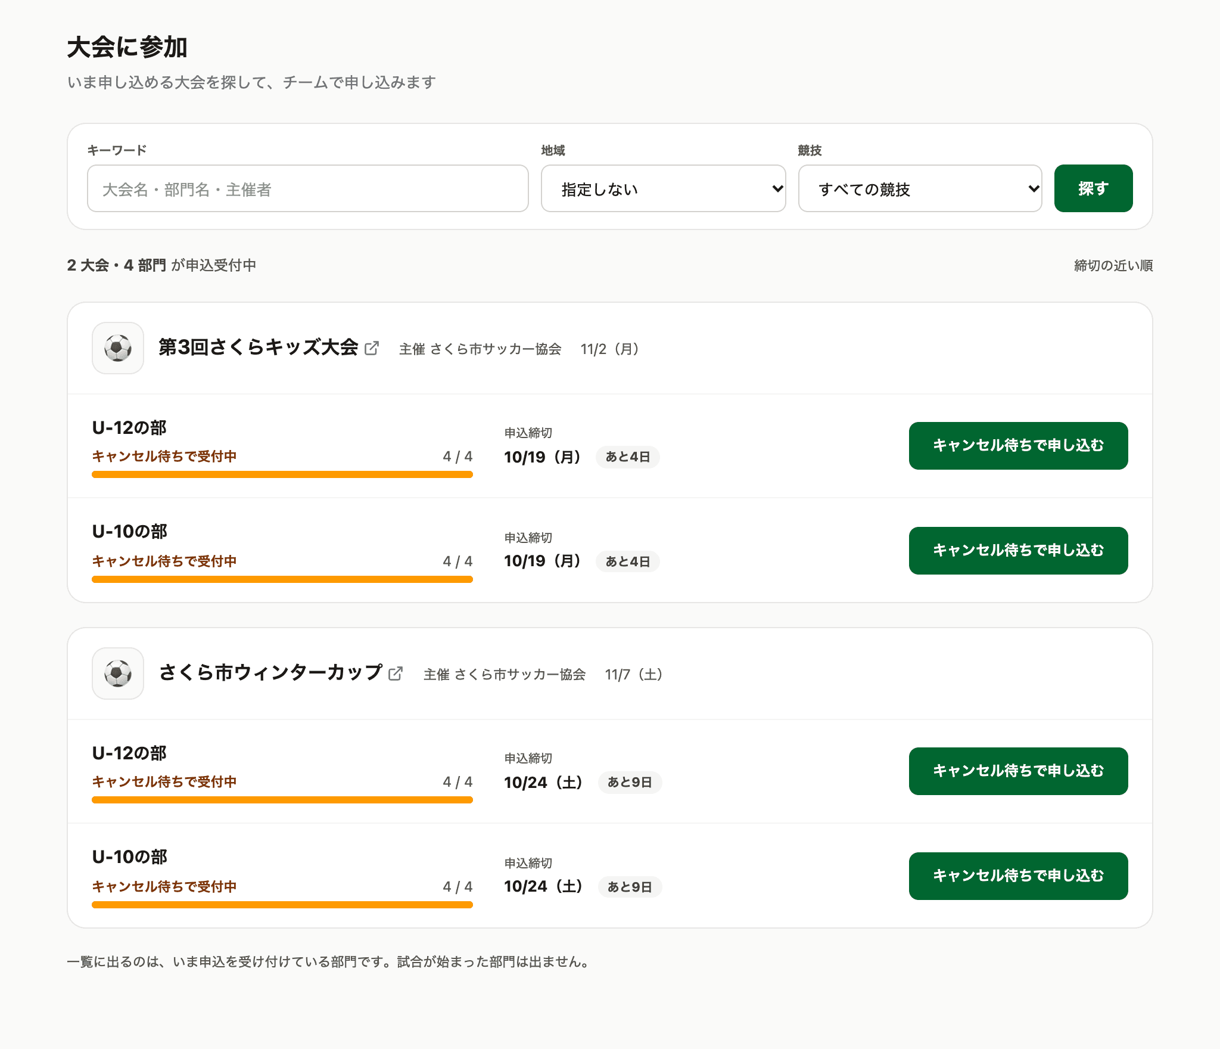Viewport: 1220px width, 1049px height.
Task: Click the あと4日 badge in さくらキッズ大会 U-12 row
Action: point(628,457)
